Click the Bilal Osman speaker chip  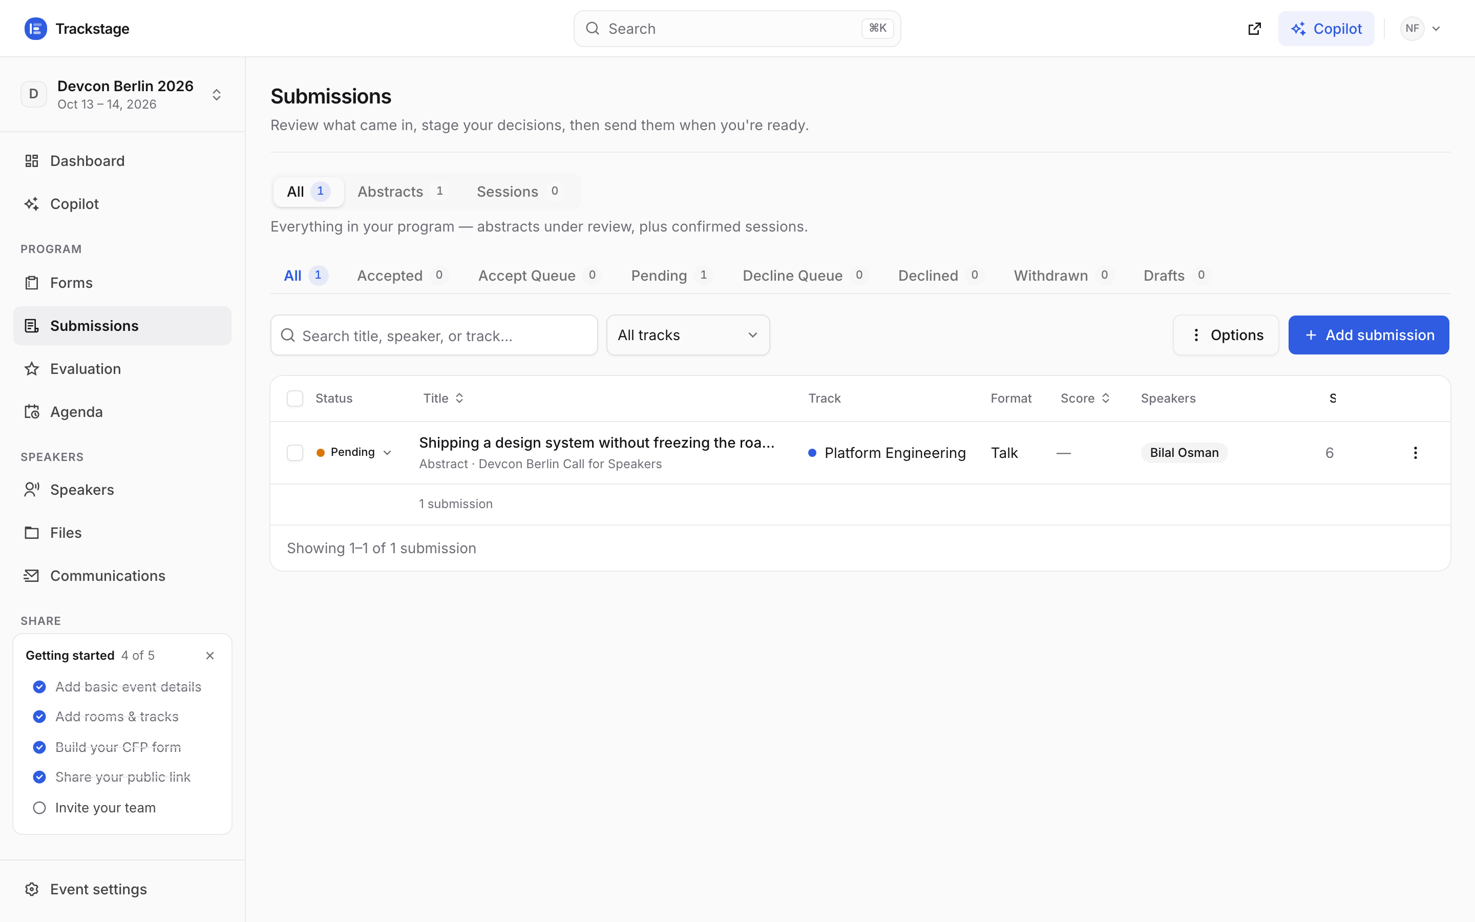1184,453
